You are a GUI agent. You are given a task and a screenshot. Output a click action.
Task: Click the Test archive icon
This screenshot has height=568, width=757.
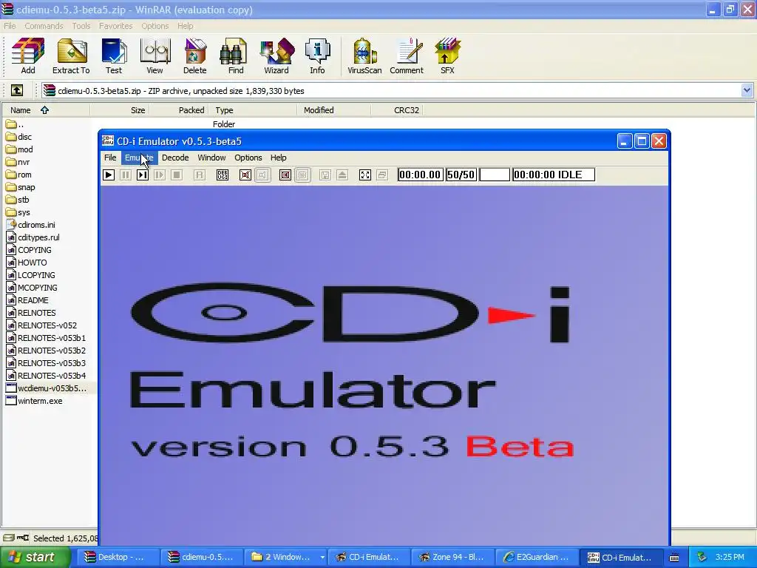pos(114,56)
